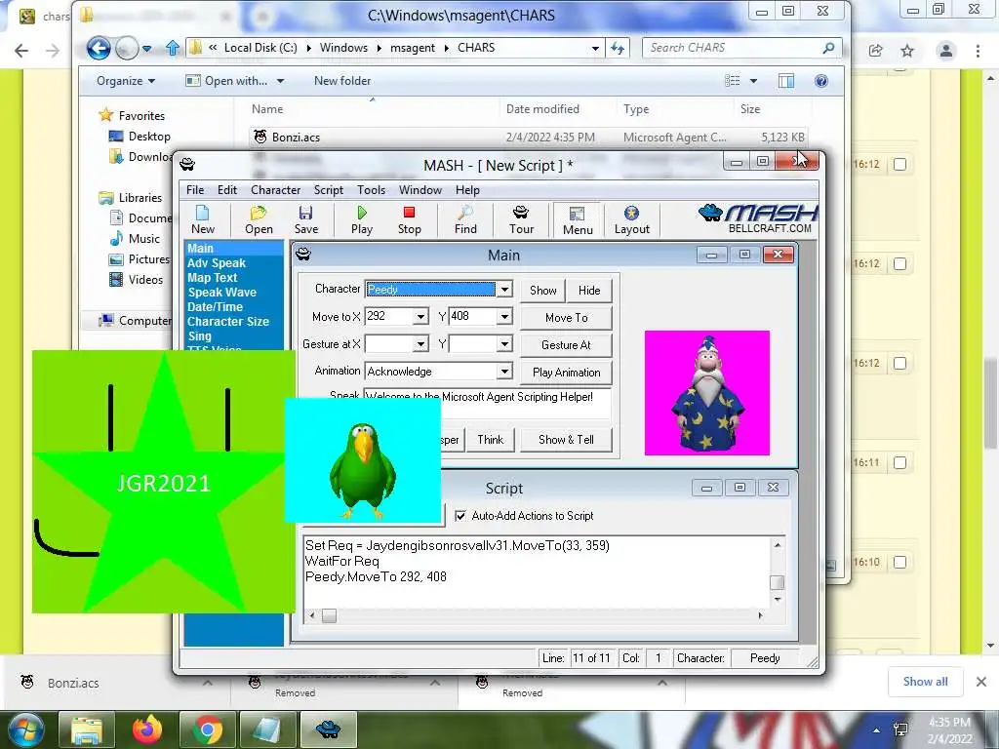Click the Think button
Image resolution: width=999 pixels, height=749 pixels.
click(x=490, y=440)
